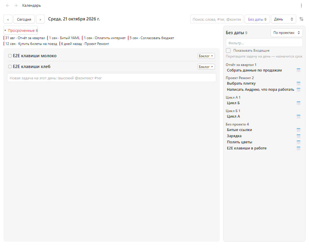The height and width of the screenshot is (251, 309).
Task: Click the Без проекта 4 group header
Action: pyautogui.click(x=237, y=124)
